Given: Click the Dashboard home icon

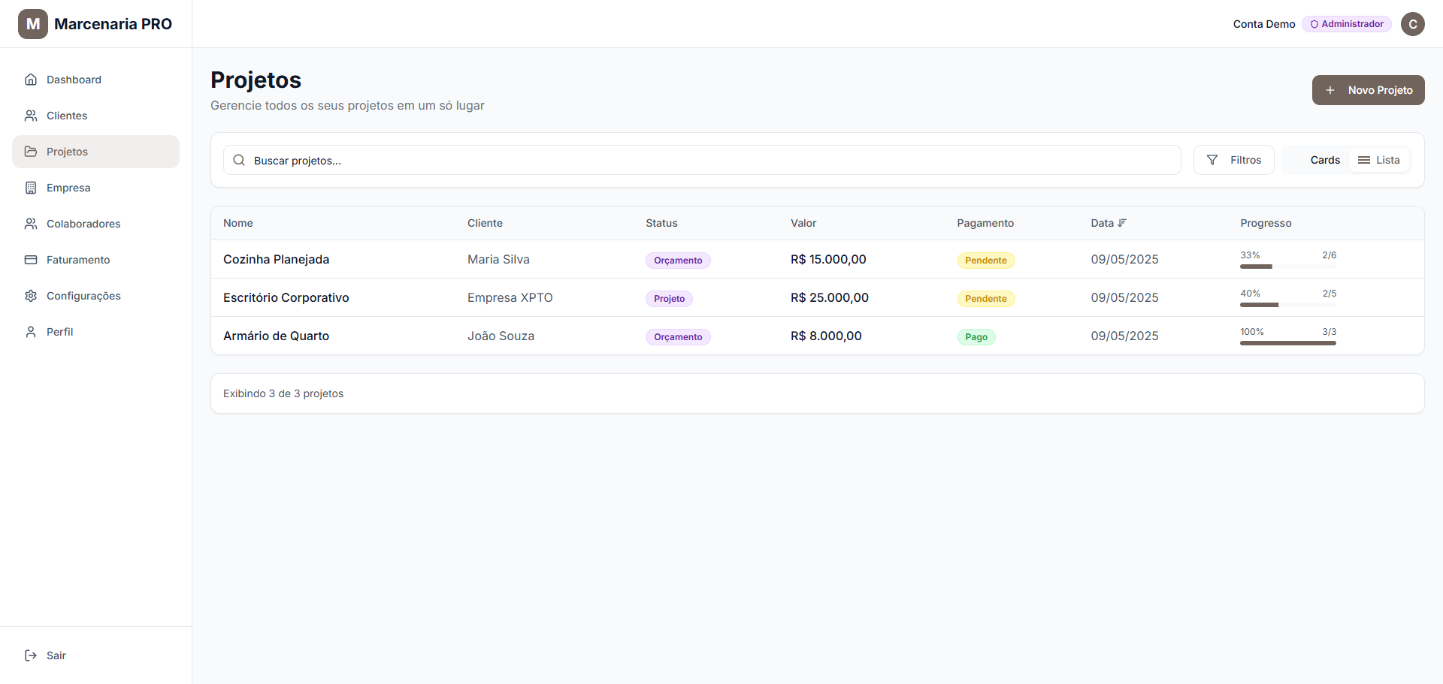Looking at the screenshot, I should click(x=31, y=80).
